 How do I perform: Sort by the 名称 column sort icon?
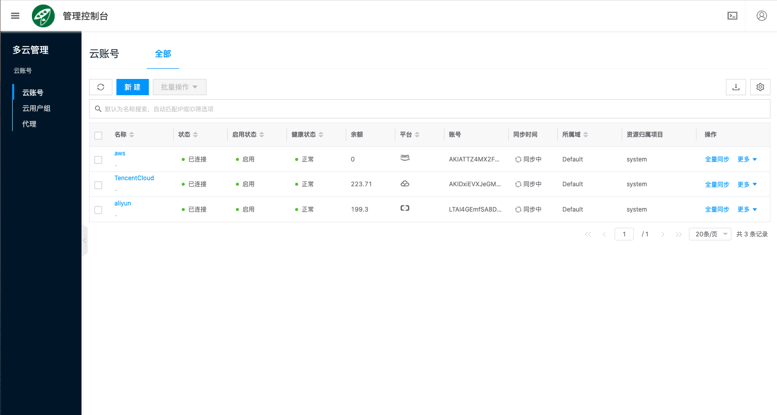pyautogui.click(x=132, y=135)
